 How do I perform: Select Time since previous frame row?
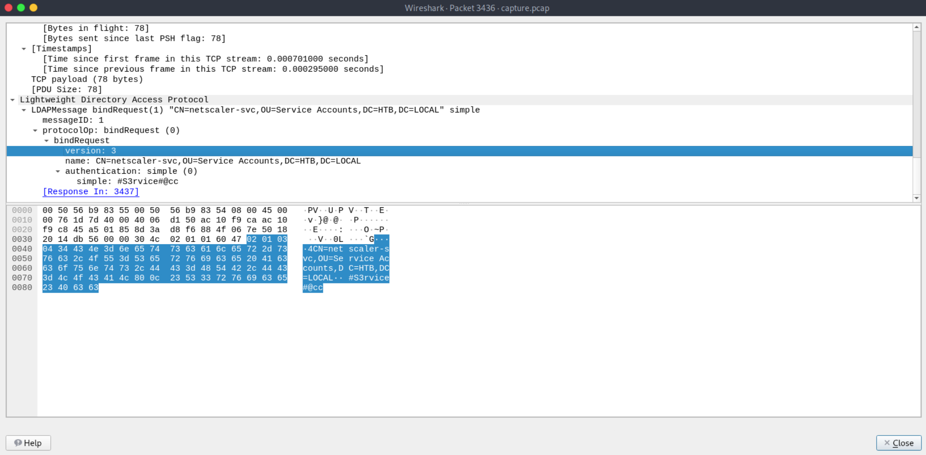(x=459, y=69)
